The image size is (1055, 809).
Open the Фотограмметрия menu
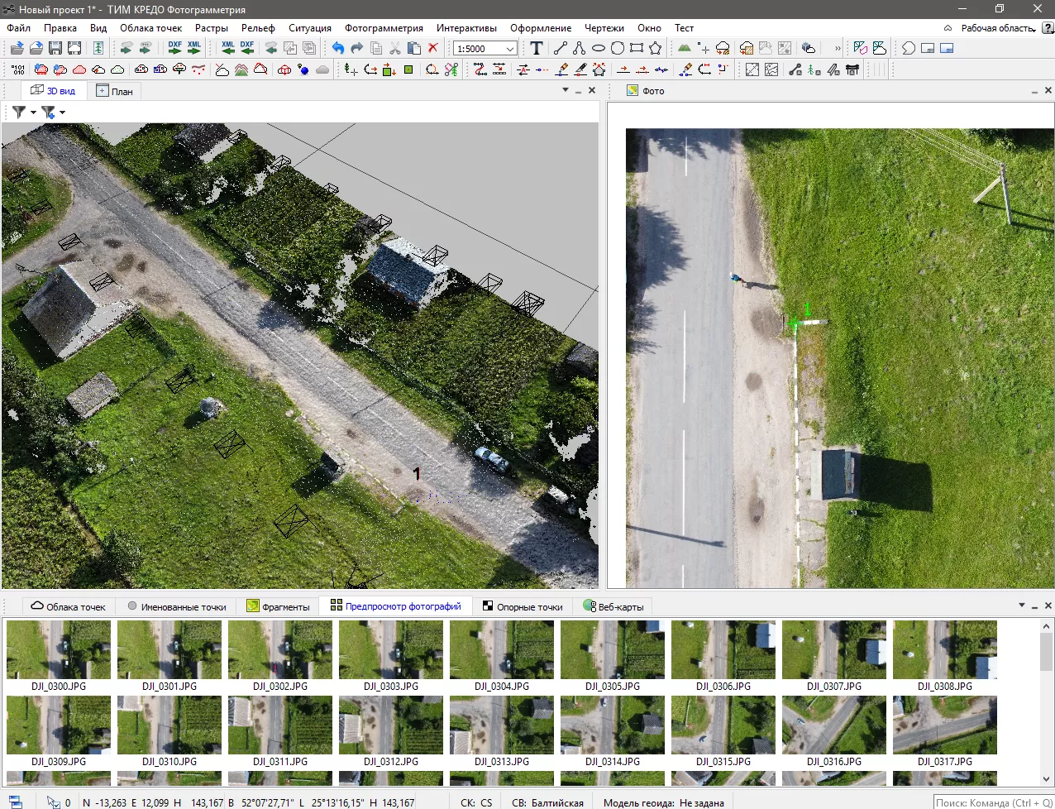384,28
